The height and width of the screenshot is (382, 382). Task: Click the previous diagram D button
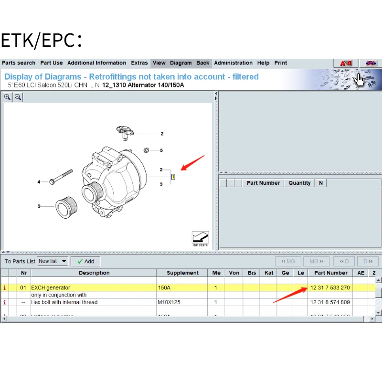[344, 261]
